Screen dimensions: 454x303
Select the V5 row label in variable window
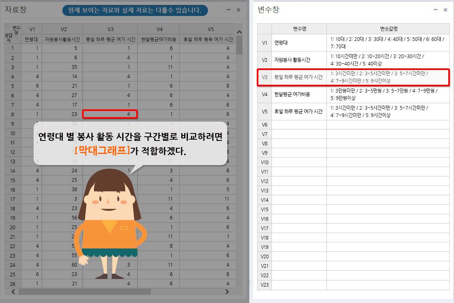pyautogui.click(x=265, y=111)
